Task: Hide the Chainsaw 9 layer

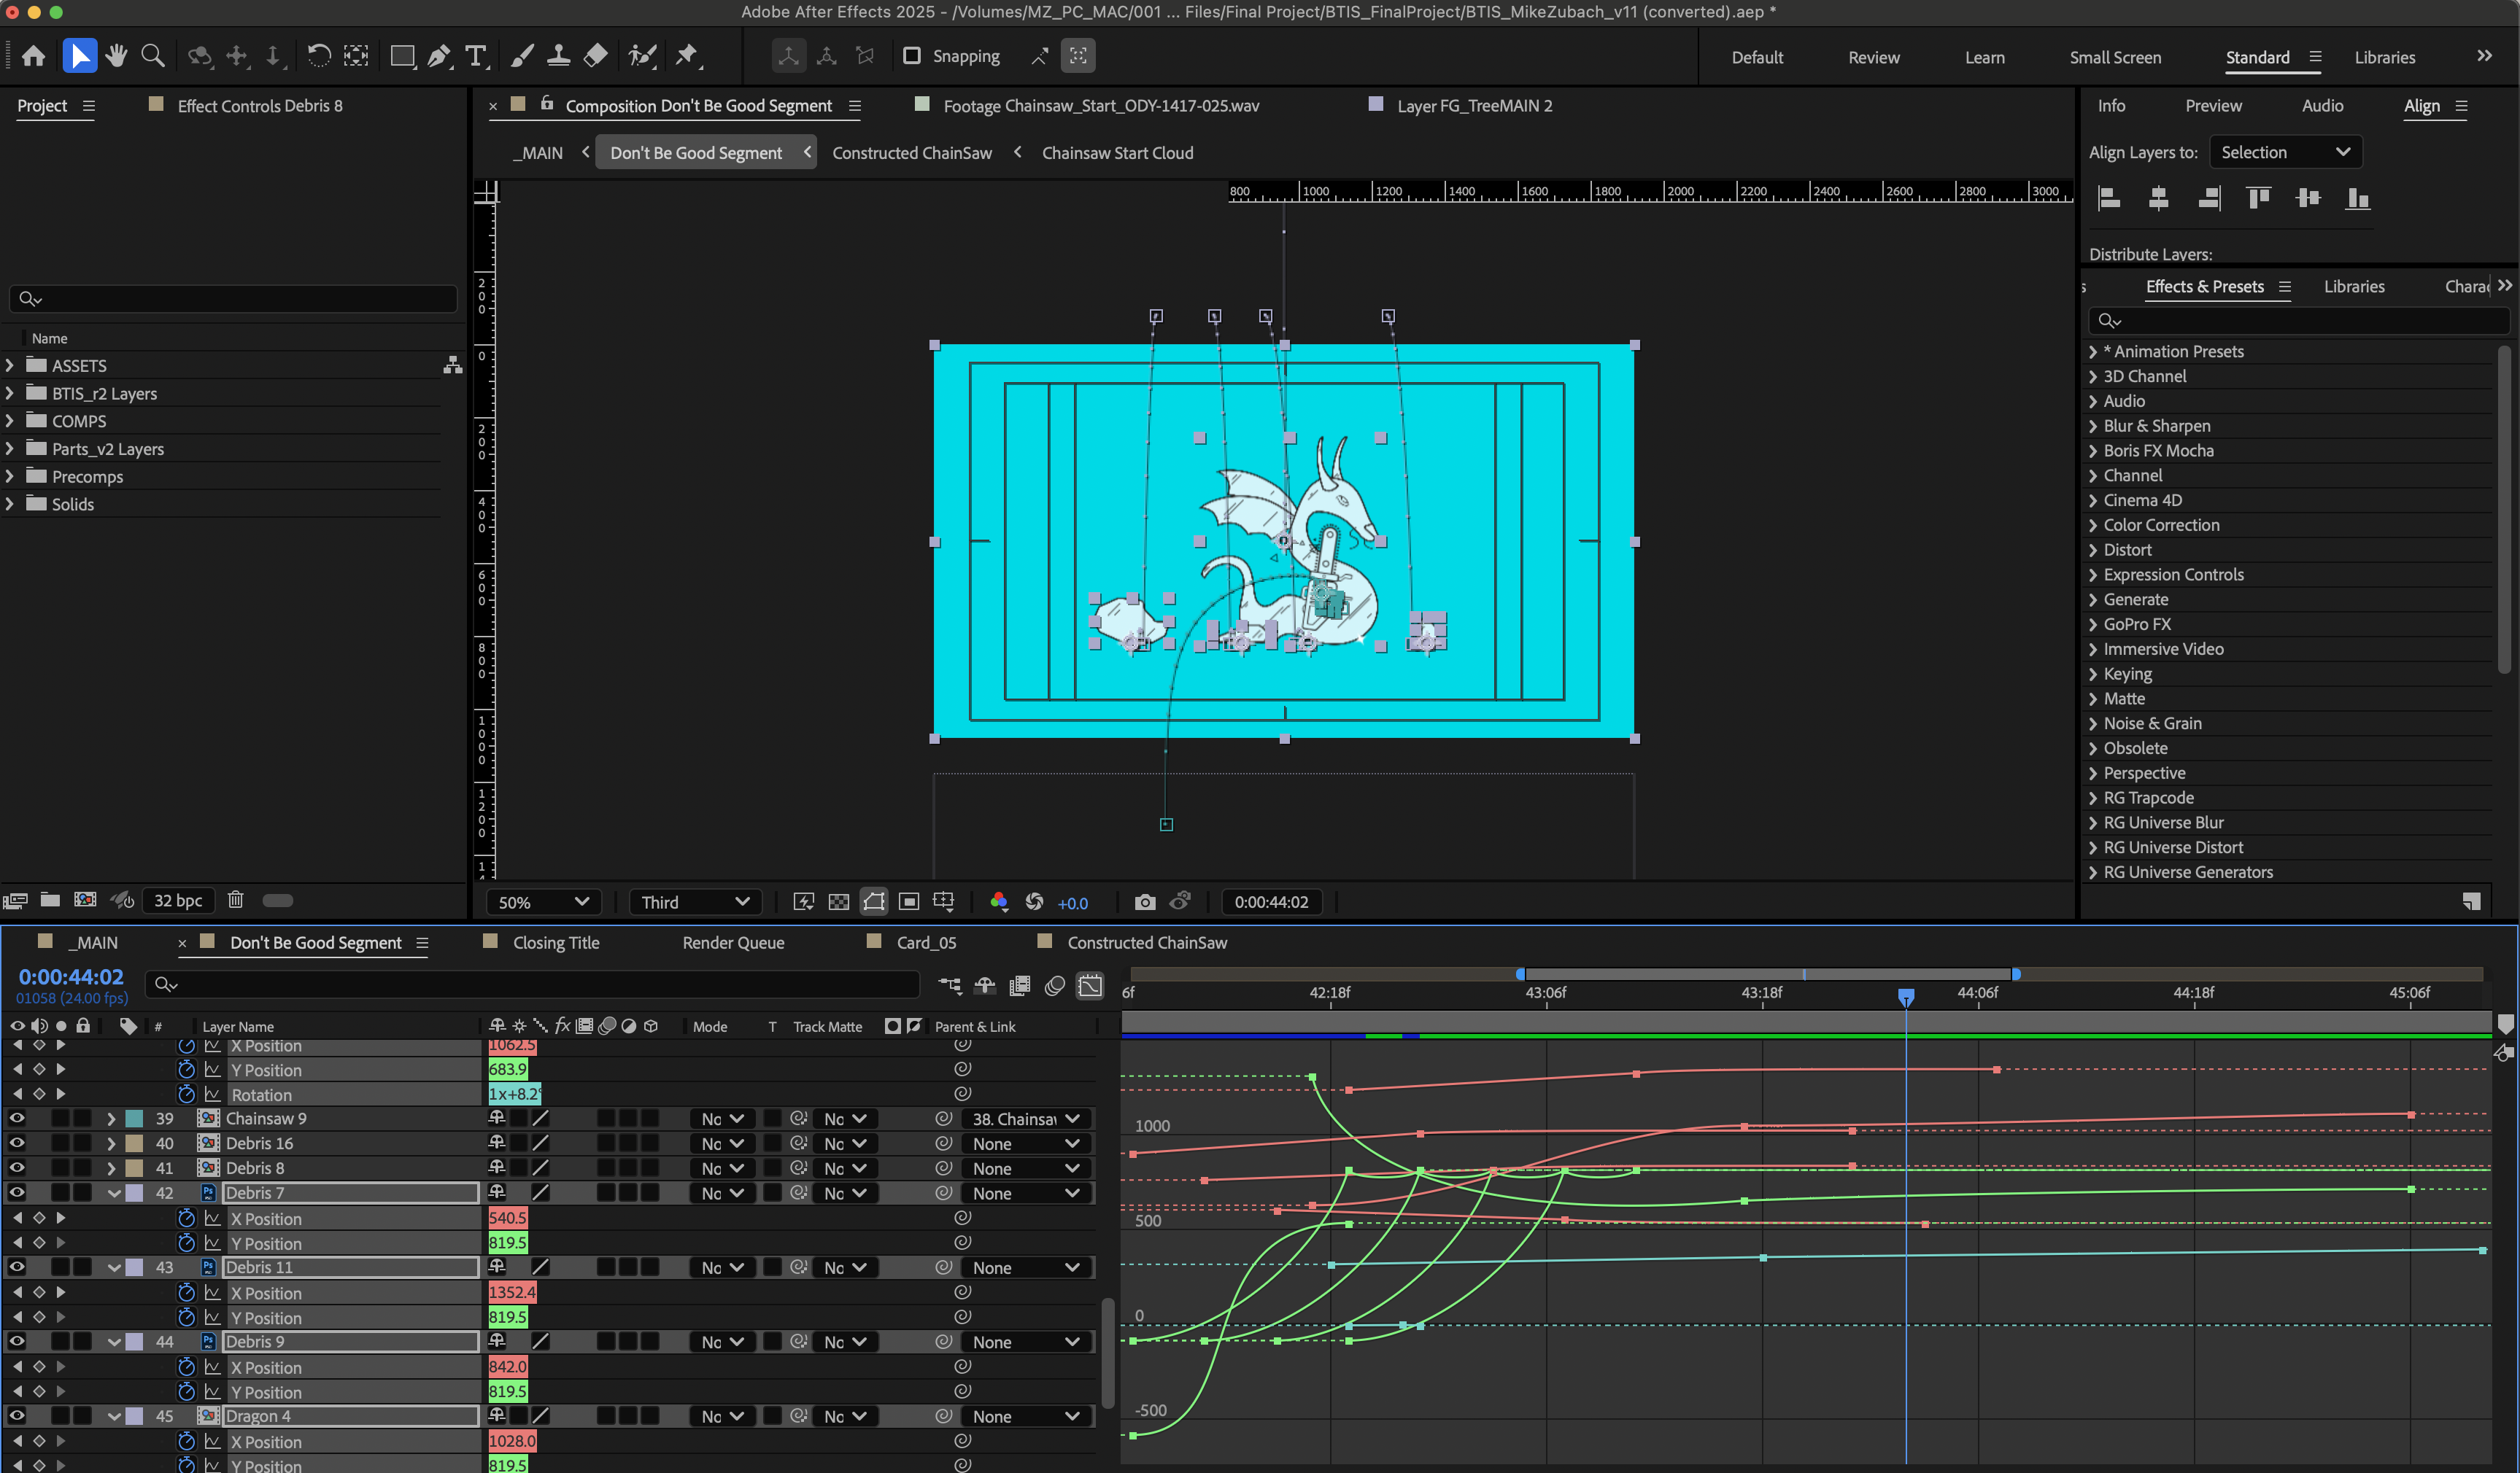Action: pos(17,1119)
